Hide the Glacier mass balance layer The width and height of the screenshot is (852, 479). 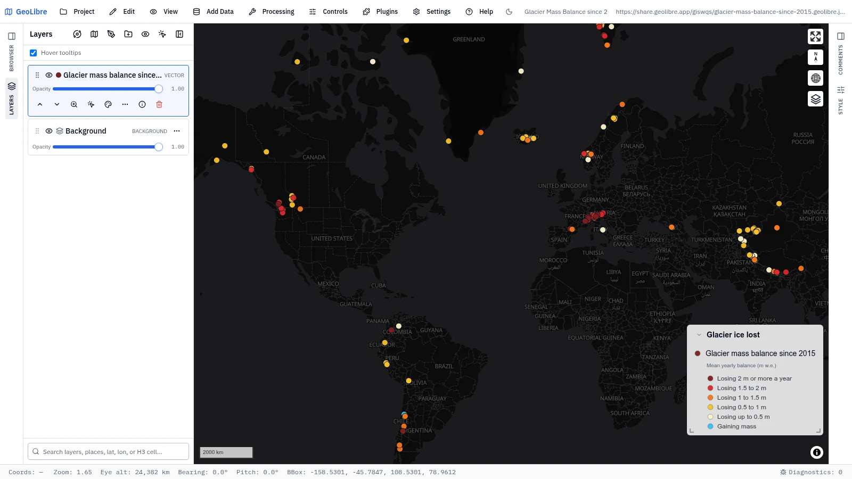(49, 75)
